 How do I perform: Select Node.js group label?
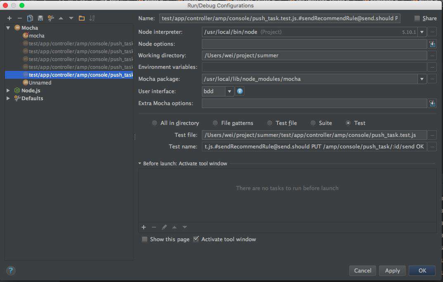31,91
